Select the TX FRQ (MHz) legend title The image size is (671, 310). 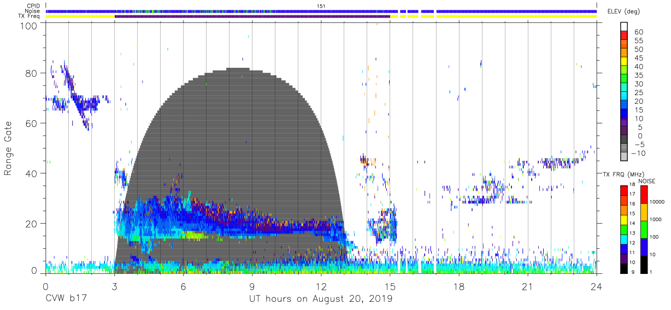click(622, 174)
